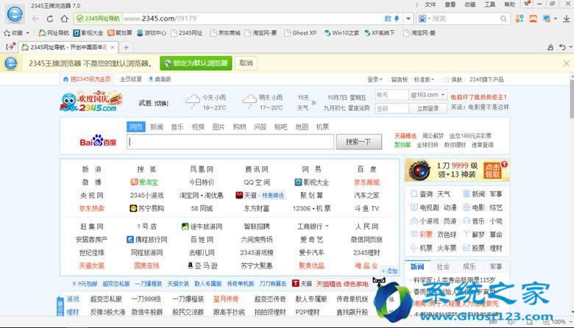Image resolution: width=574 pixels, height=328 pixels.
Task: Dismiss the default browser notification bar
Action: point(564,63)
